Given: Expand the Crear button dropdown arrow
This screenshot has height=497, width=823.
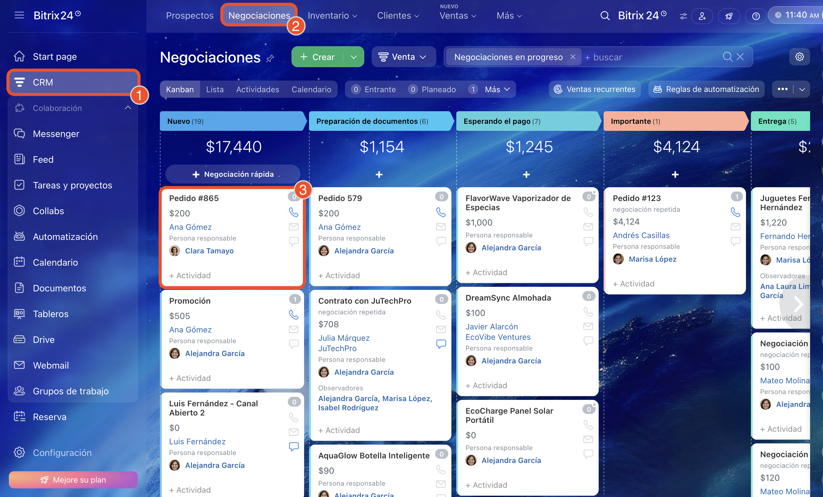Looking at the screenshot, I should pos(354,57).
